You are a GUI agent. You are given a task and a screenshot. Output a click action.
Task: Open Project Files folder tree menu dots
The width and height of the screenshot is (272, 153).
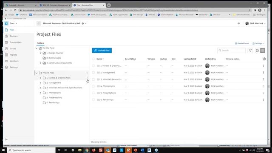[x=87, y=73]
